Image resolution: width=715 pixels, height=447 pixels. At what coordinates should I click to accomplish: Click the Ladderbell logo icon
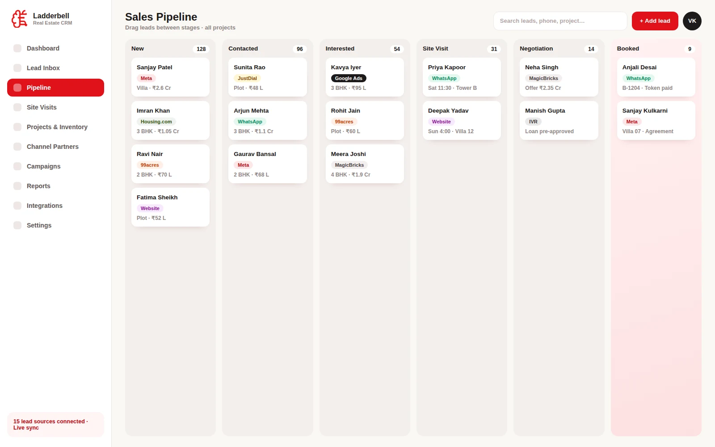(x=20, y=19)
